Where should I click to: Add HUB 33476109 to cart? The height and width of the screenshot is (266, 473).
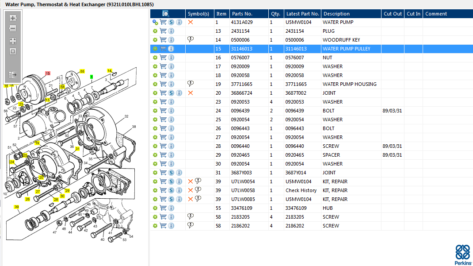[163, 208]
